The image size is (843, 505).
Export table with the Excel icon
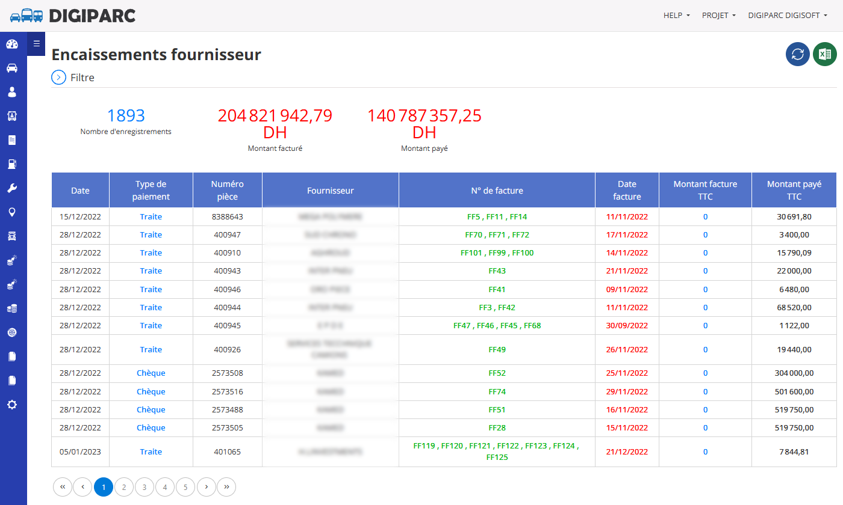[x=825, y=54]
